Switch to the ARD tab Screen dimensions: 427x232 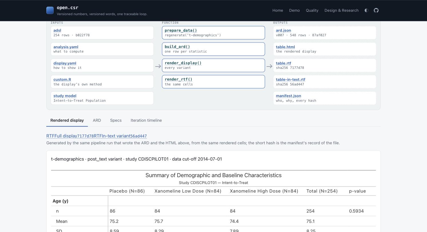(x=97, y=120)
